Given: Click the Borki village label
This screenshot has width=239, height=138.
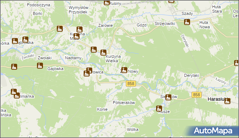Looking at the screenshot, I should click(37, 13).
